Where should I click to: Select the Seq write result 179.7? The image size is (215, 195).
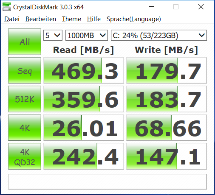point(167,70)
